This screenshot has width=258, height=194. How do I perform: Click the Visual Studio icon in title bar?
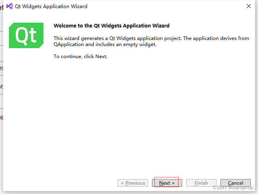click(x=10, y=6)
